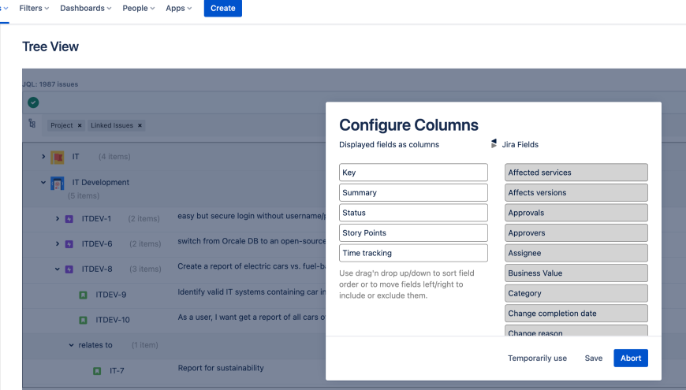The width and height of the screenshot is (686, 390).
Task: Click the epic icon for ITDEV-1
Action: point(69,219)
